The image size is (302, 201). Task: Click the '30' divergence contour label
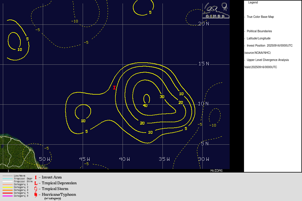coord(162,97)
